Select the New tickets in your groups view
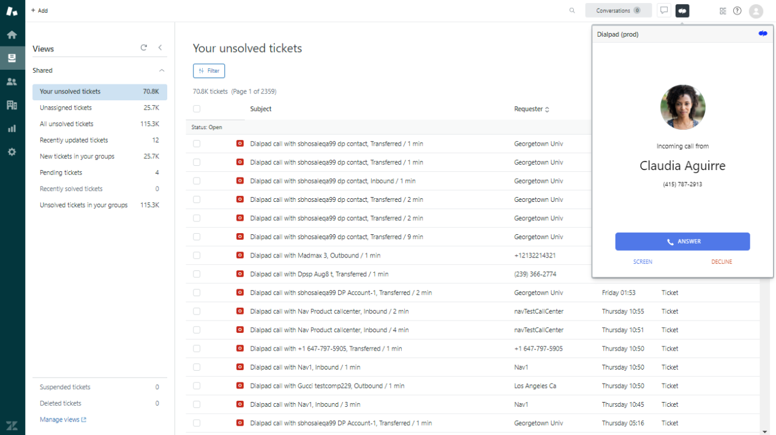 point(100,157)
